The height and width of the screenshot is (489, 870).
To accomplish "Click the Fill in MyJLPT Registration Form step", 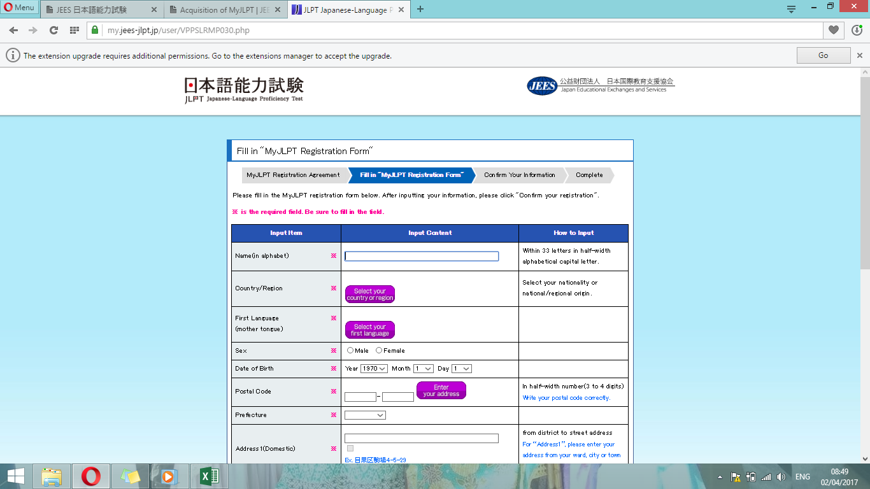I will (x=411, y=175).
